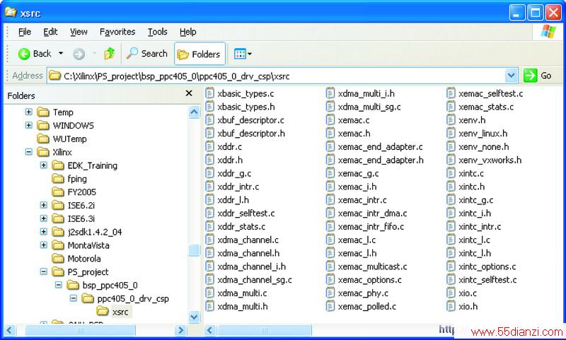Open the Help menu
The height and width of the screenshot is (340, 566).
187,32
